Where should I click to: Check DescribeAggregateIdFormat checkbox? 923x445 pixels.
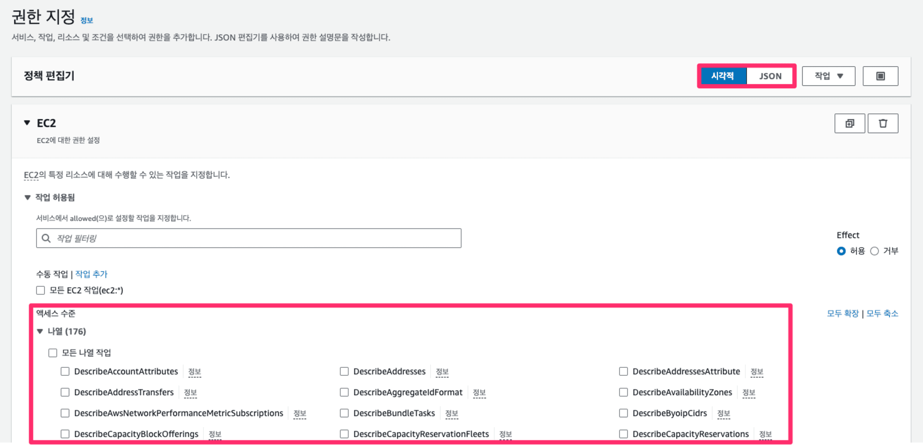point(344,392)
